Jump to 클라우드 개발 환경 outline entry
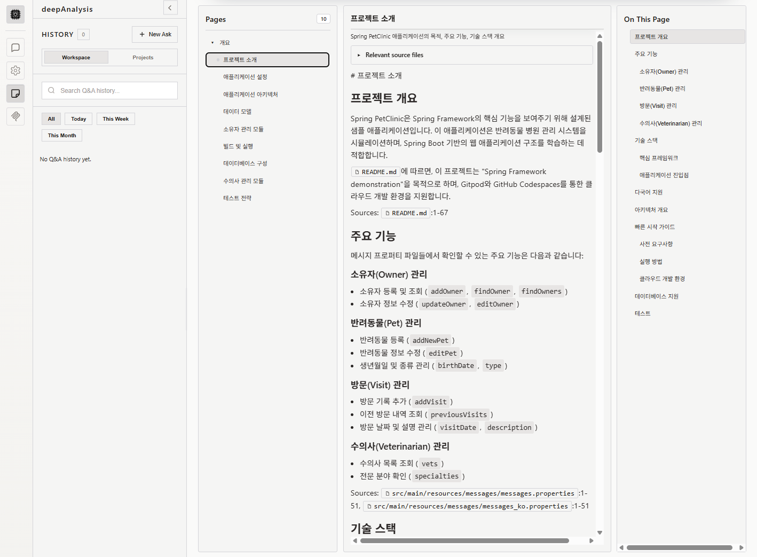Viewport: 757px width, 557px height. coord(662,279)
